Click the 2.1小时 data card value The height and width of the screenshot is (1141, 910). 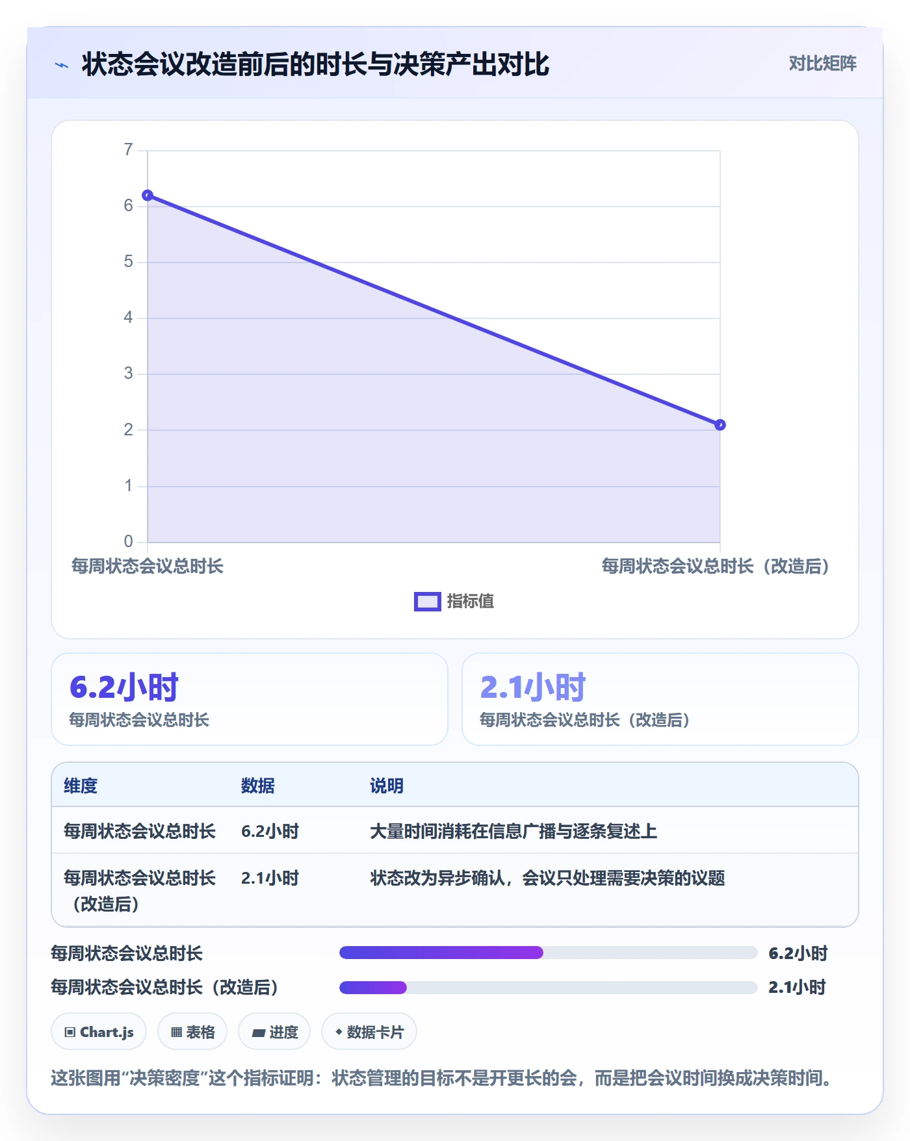coord(533,687)
